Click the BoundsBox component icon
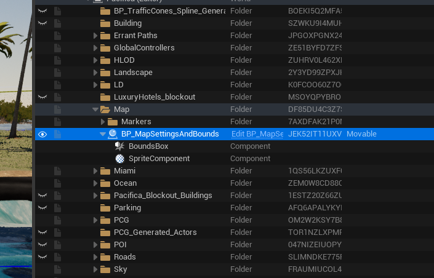434x278 pixels. [119, 146]
